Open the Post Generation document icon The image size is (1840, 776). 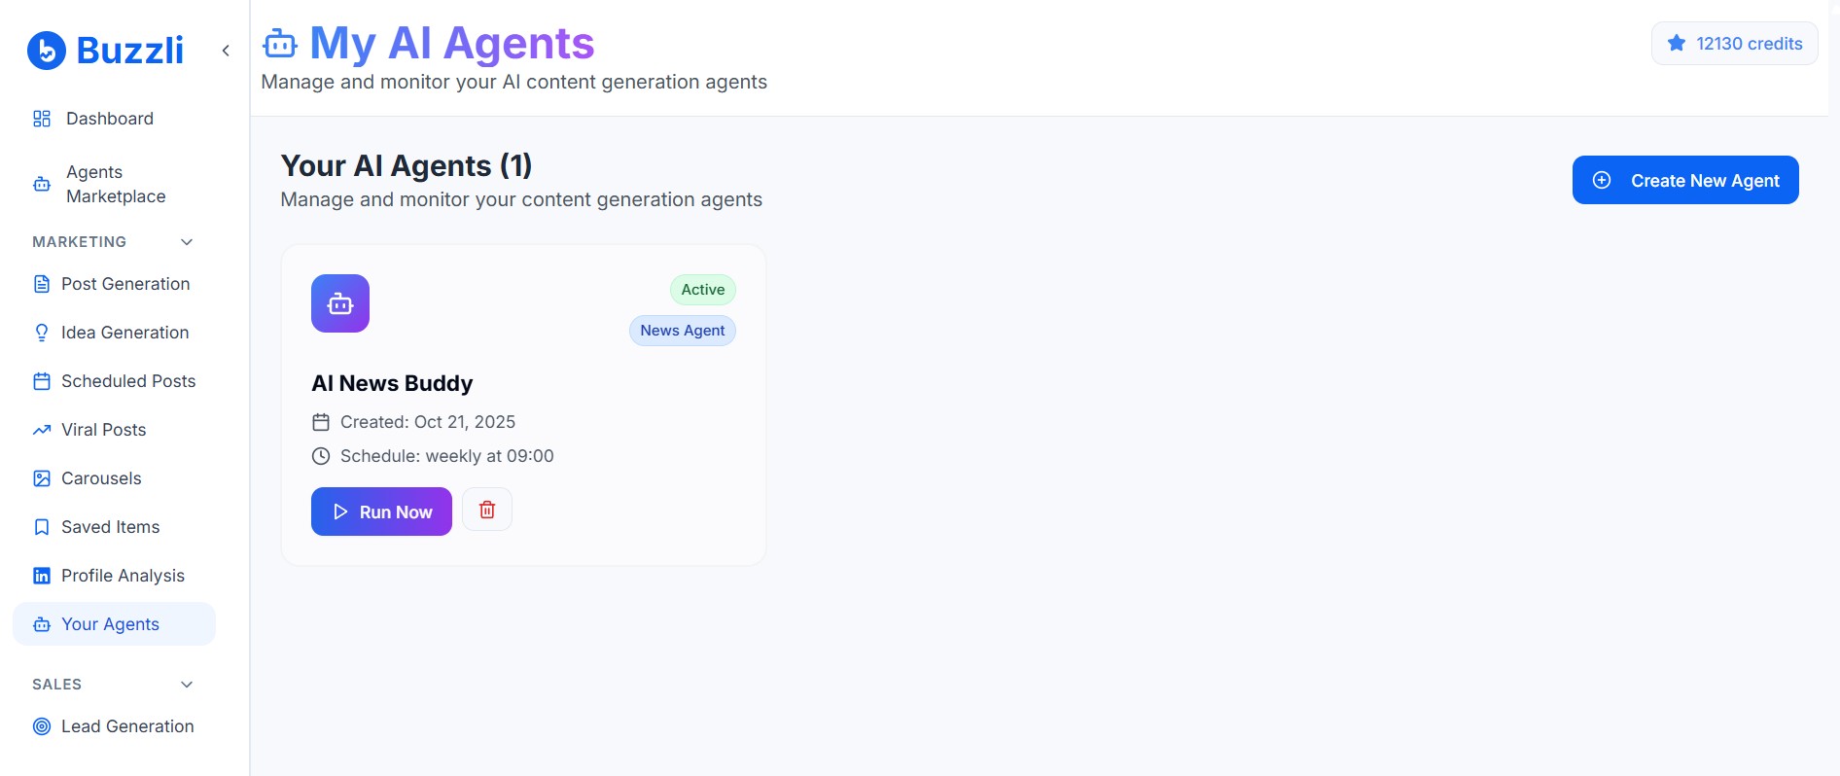tap(41, 283)
